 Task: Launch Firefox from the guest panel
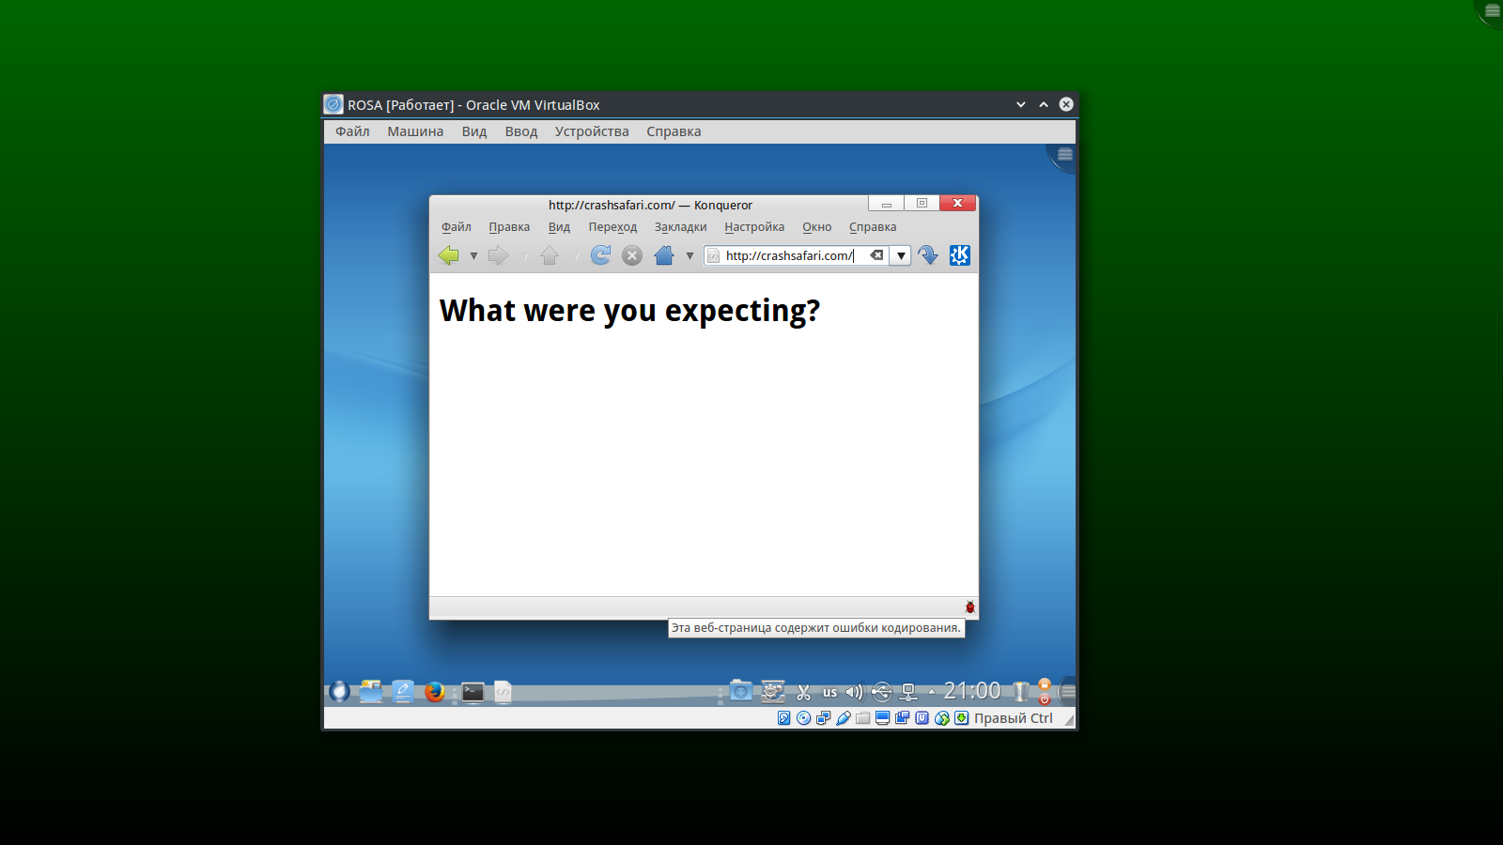click(434, 692)
